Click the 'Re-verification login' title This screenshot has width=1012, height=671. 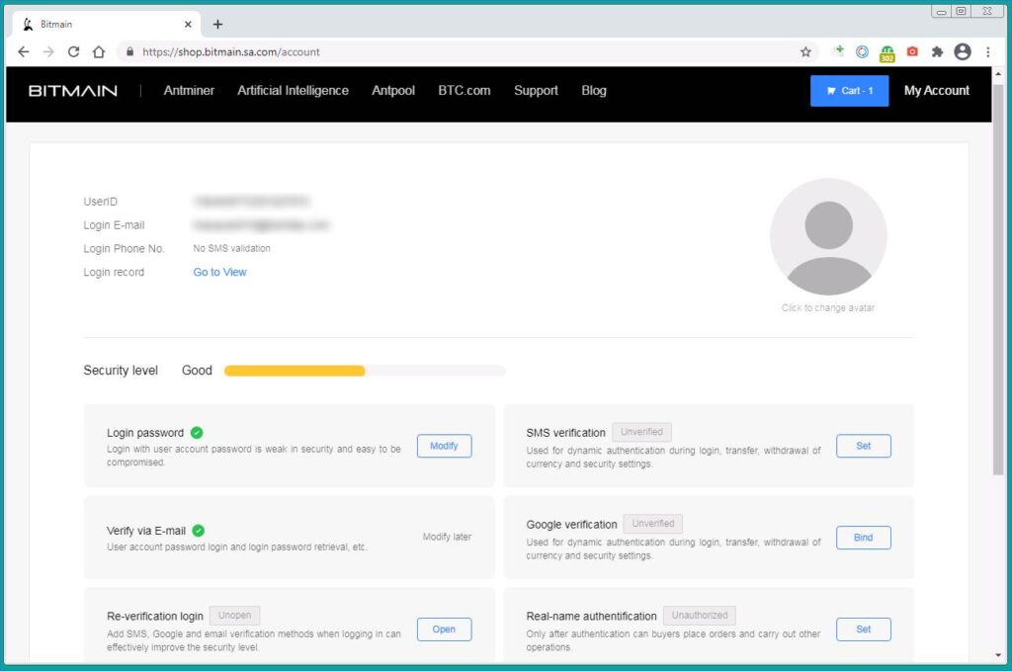tap(155, 617)
